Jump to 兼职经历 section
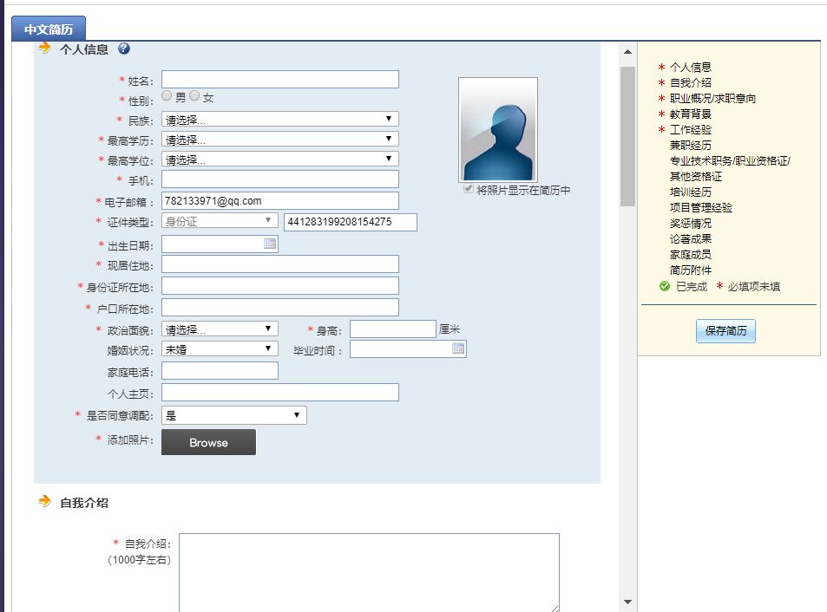The height and width of the screenshot is (612, 827). [691, 145]
